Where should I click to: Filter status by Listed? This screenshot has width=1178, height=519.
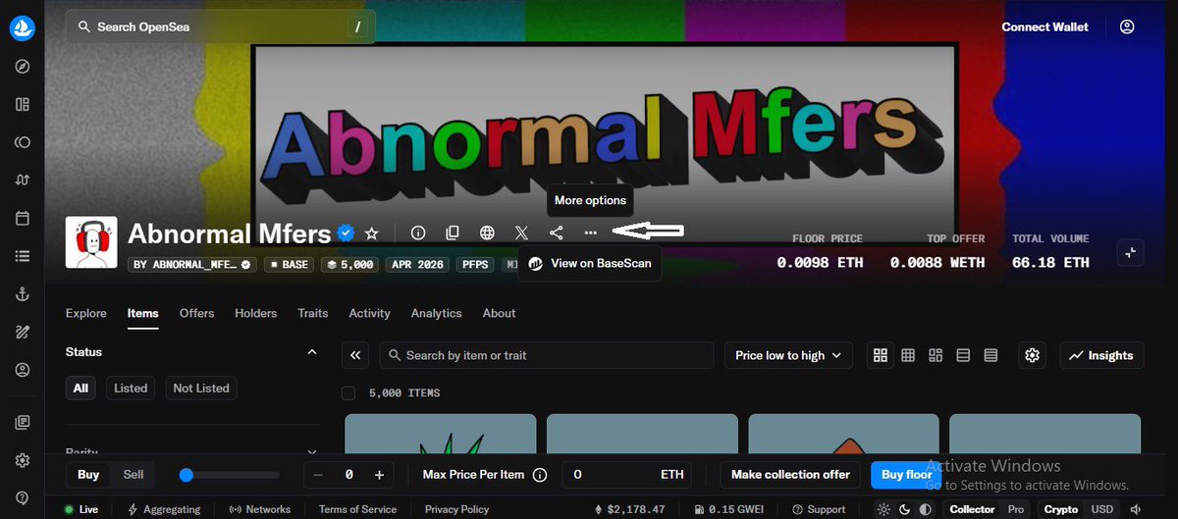[131, 388]
